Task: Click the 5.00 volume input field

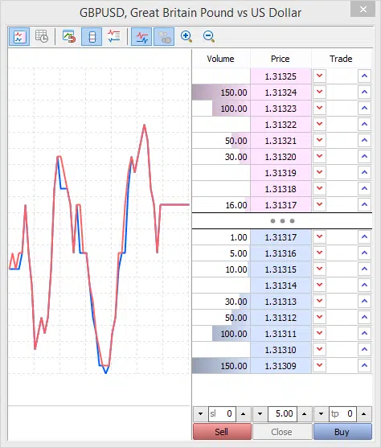Action: coord(282,413)
